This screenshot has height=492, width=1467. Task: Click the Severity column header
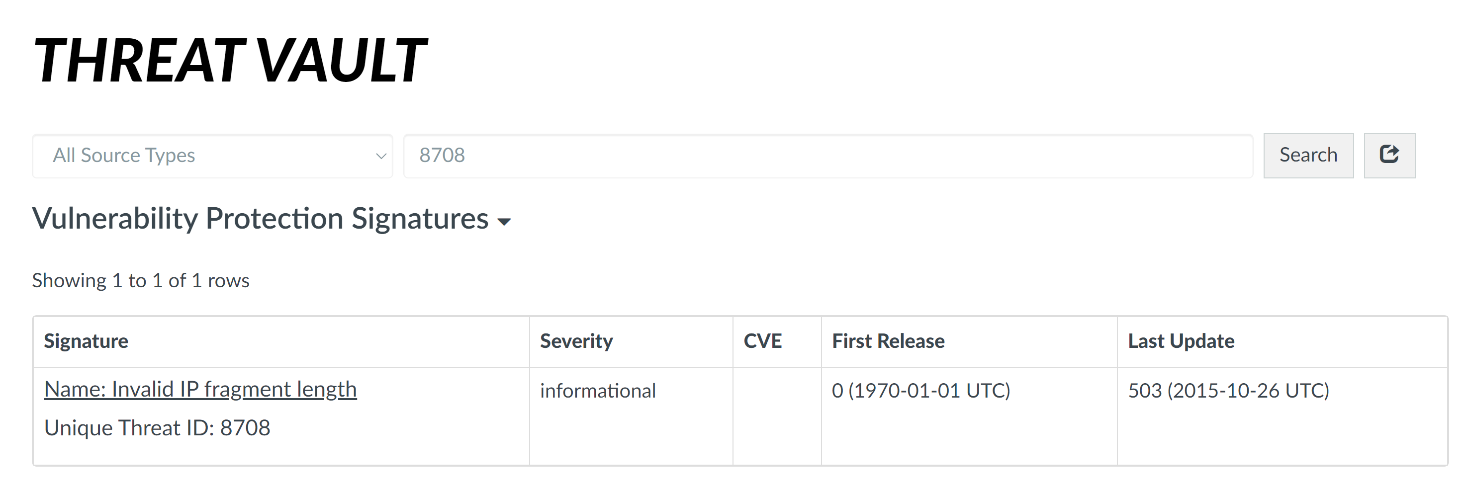[x=576, y=341]
